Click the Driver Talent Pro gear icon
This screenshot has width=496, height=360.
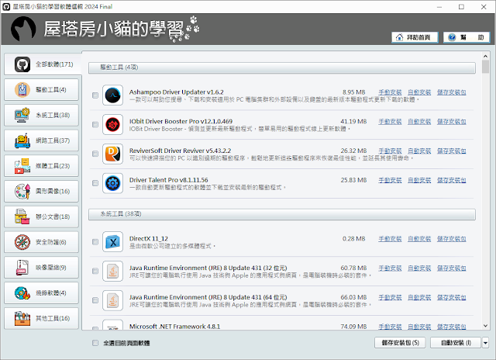(x=112, y=183)
